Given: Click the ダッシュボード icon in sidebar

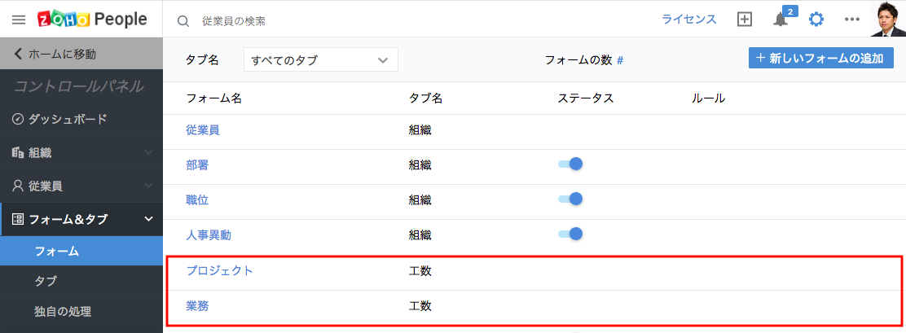Looking at the screenshot, I should pyautogui.click(x=17, y=120).
